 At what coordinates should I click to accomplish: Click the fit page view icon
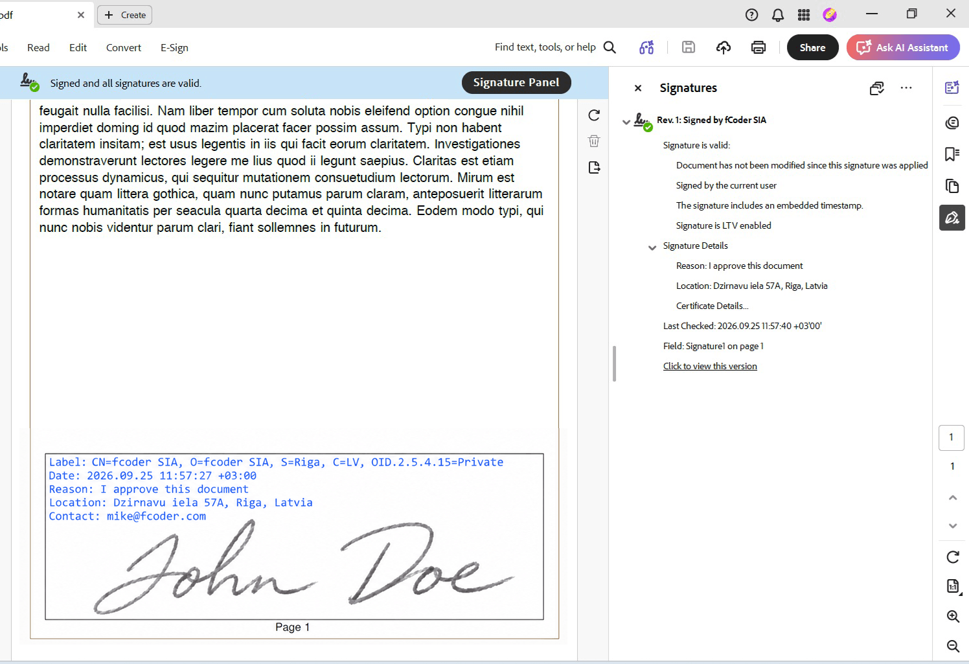tap(953, 587)
